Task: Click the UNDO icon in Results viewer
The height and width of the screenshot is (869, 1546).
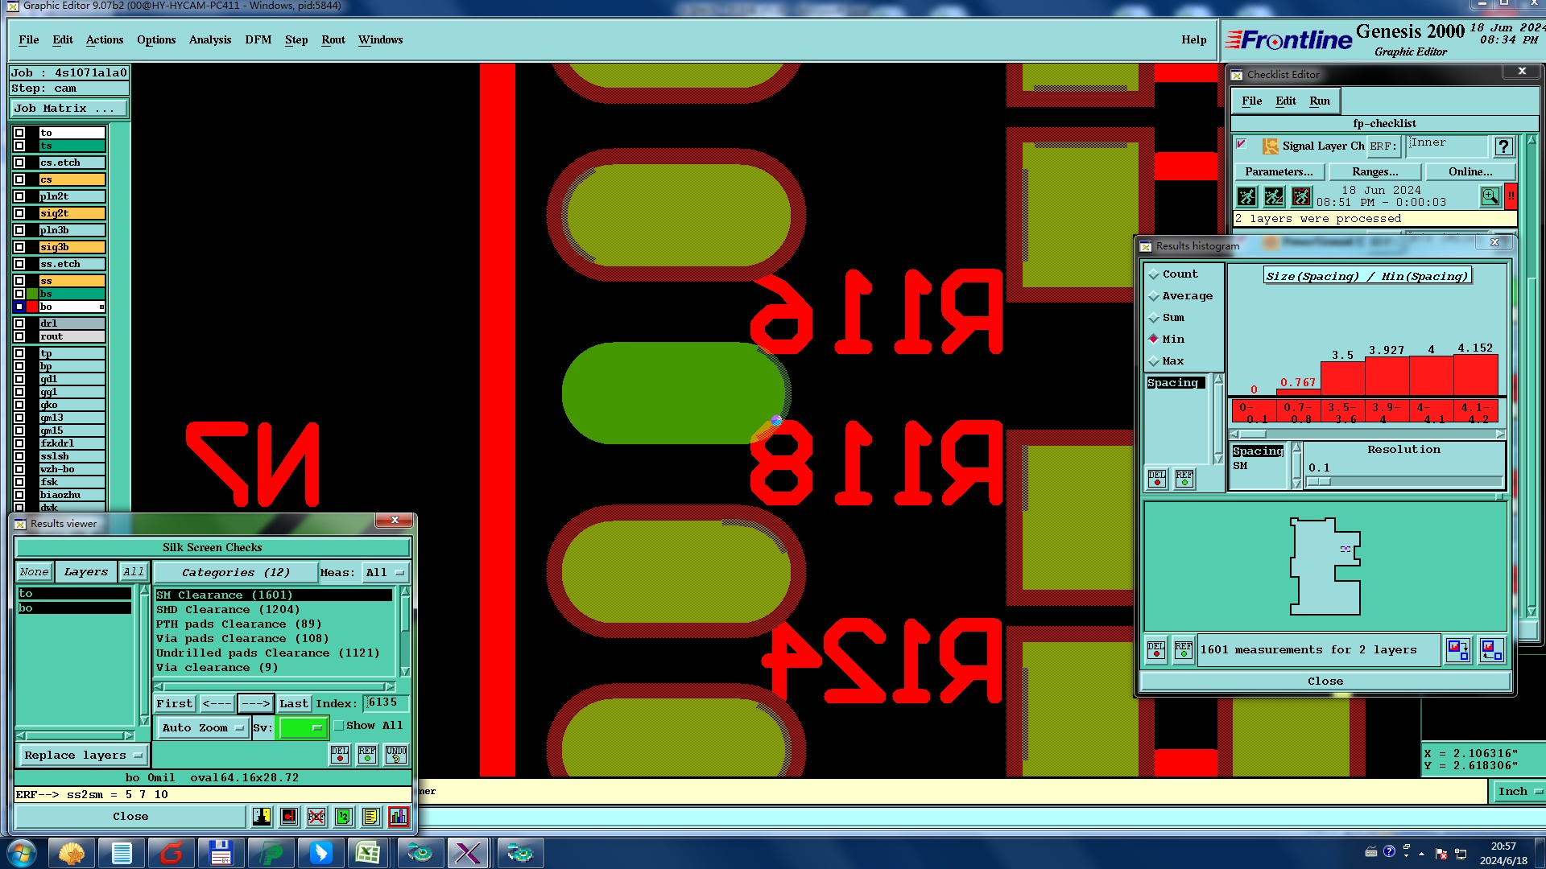Action: (396, 755)
